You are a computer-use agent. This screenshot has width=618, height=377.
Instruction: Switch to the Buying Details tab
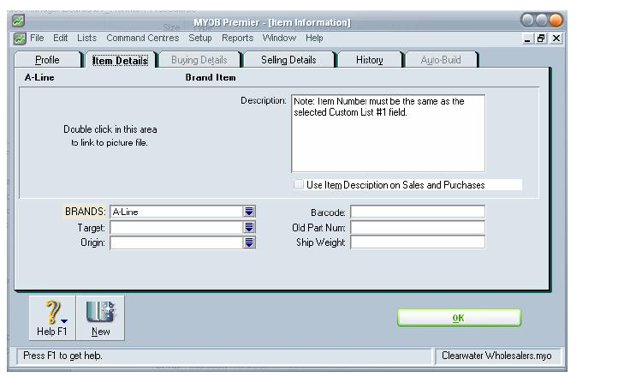199,60
